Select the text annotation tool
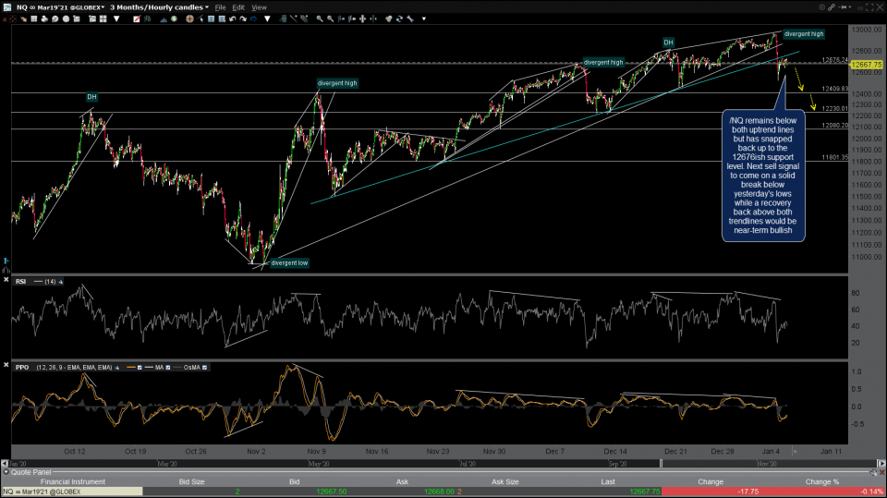 point(211,18)
